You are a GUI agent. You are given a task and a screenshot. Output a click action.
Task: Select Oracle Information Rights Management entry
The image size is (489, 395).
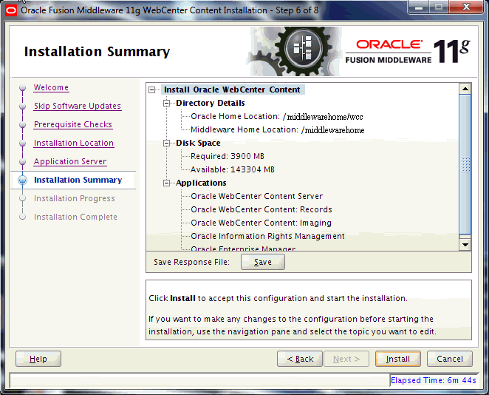click(267, 236)
